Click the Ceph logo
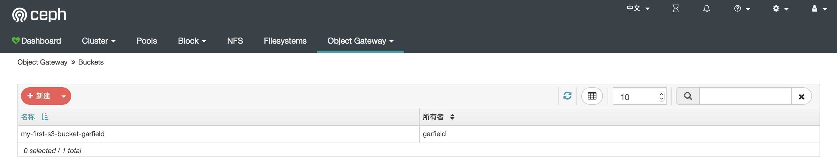The width and height of the screenshot is (837, 167). tap(39, 15)
